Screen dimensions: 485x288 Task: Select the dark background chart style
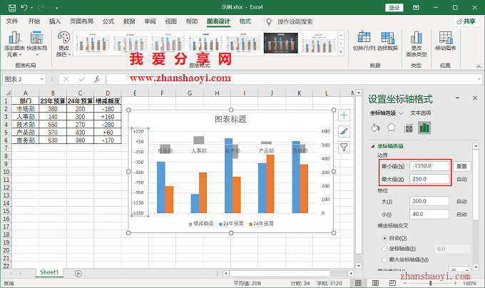[x=280, y=43]
